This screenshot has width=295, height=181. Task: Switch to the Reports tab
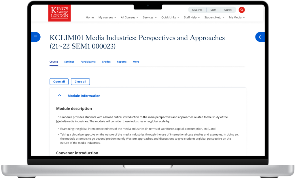(122, 62)
